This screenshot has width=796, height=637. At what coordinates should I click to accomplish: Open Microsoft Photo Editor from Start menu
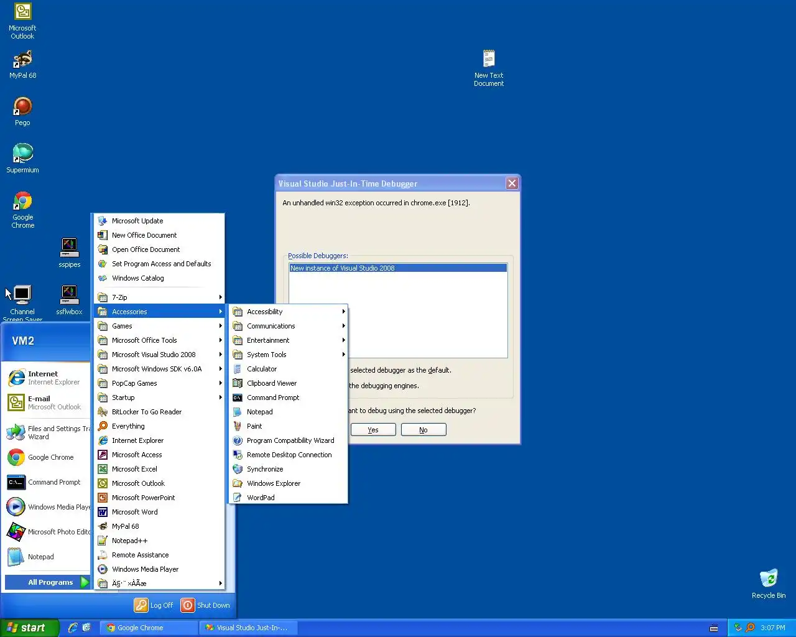tap(47, 532)
